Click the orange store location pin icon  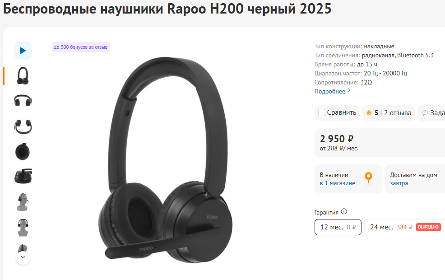point(368,178)
